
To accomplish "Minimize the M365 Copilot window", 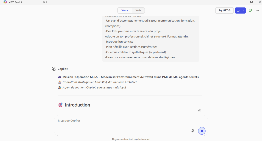I will [243, 2].
